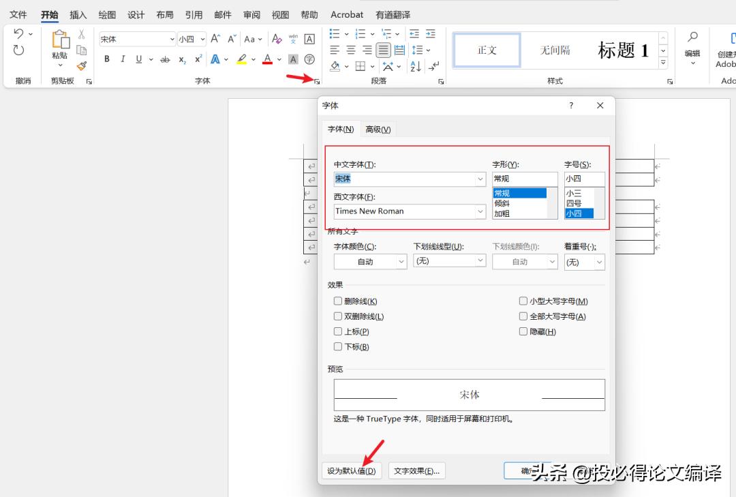Open the Sort tool in Paragraph group
736x497 pixels.
click(414, 66)
